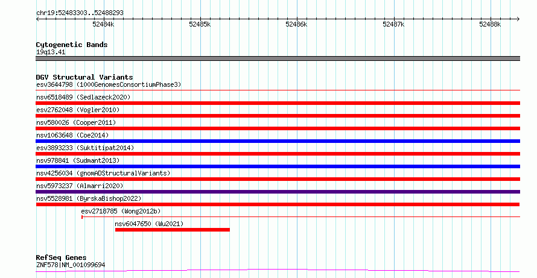This screenshot has width=537, height=278.
Task: Click variant label nsv6047650 (Wu2021)
Action: [149, 224]
